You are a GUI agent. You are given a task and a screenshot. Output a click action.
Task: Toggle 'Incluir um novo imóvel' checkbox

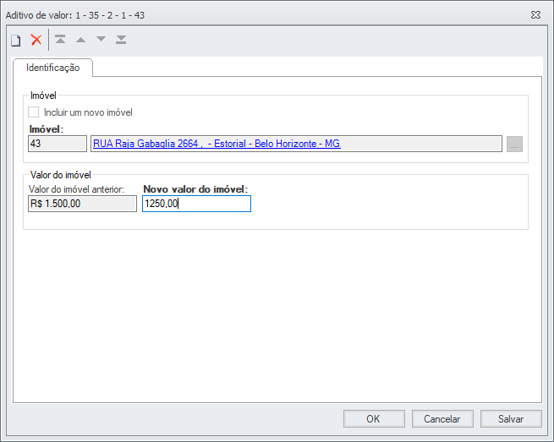pyautogui.click(x=34, y=112)
